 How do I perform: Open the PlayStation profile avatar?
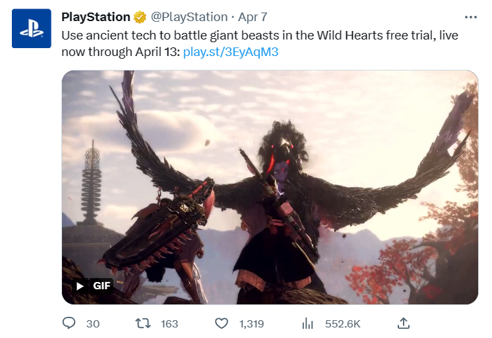pyautogui.click(x=32, y=28)
